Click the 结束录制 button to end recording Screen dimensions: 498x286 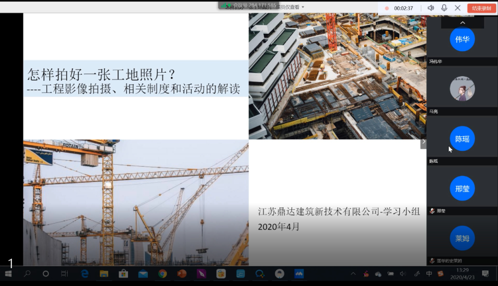pyautogui.click(x=481, y=8)
